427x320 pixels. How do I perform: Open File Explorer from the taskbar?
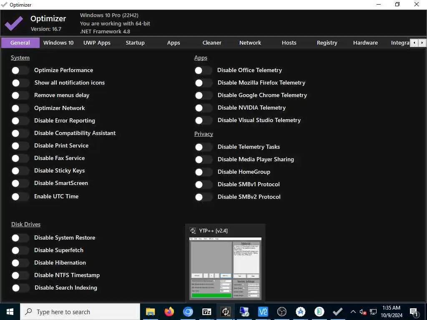150,312
